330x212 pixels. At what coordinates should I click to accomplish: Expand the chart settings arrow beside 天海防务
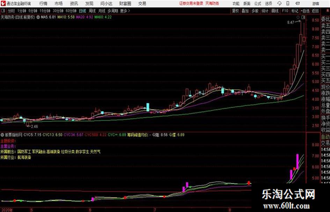(x=38, y=17)
